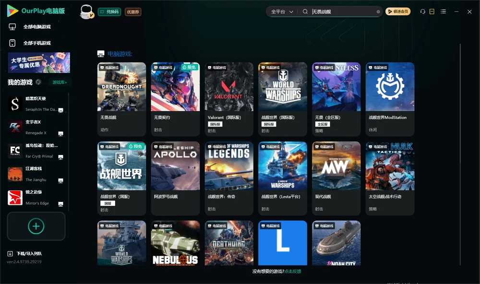Screen dimensions: 480x284
Task: Open the 极速会员 membership button
Action: (x=398, y=12)
